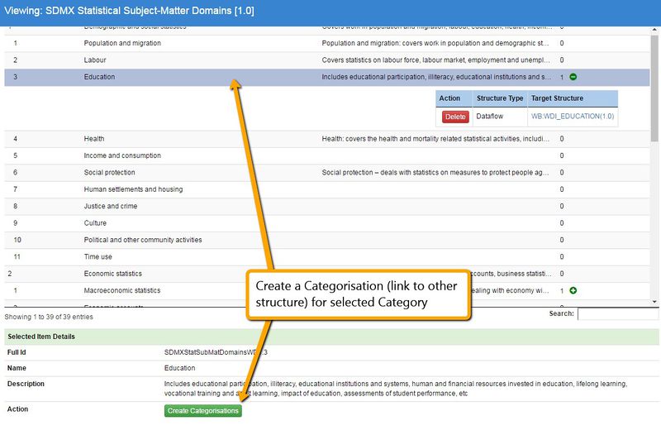Select the Income and consumption row
This screenshot has width=661, height=430.
122,155
